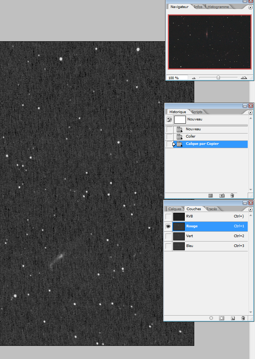Set history brush source for Calque par Copier
This screenshot has height=359, width=255.
pyautogui.click(x=169, y=144)
